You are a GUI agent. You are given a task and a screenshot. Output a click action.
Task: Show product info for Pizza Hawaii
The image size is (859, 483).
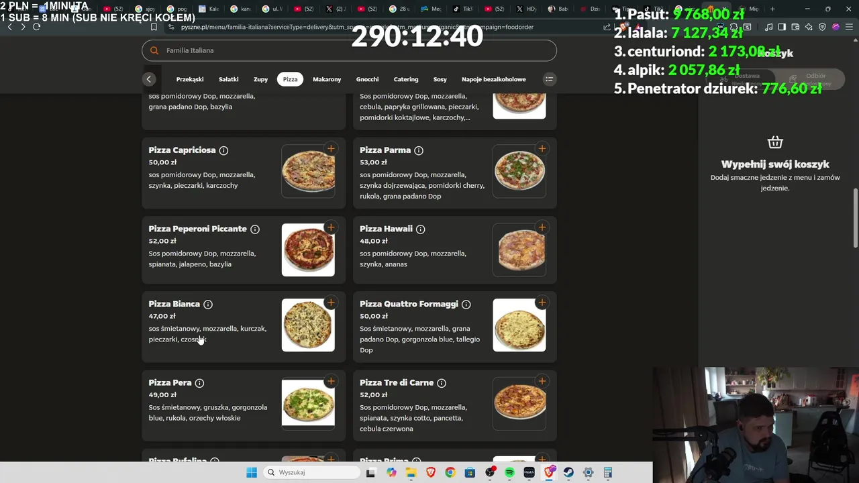pos(420,229)
